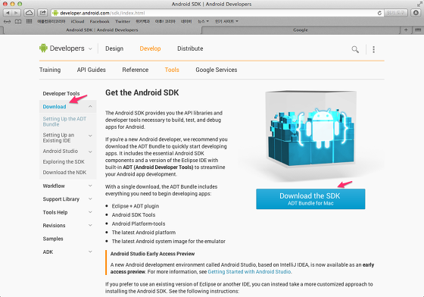Open the Tools Help sidebar item
Viewport: 424px width, 297px height.
pyautogui.click(x=55, y=212)
